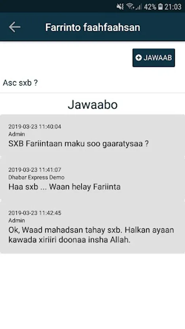Tap timestamp 2019-03-23 11:42:45
The height and width of the screenshot is (329, 185).
coord(35,213)
